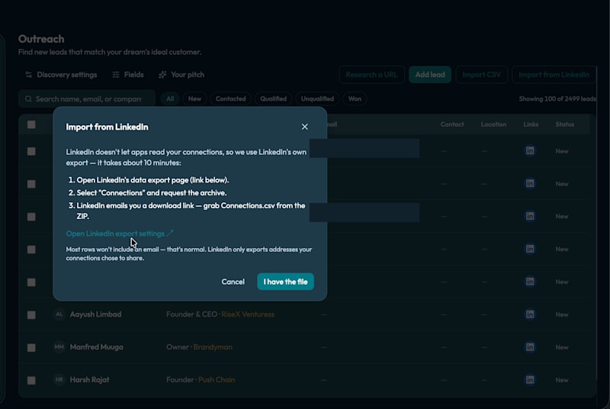Click the AL avatar for Aayush Limbad

(59, 314)
